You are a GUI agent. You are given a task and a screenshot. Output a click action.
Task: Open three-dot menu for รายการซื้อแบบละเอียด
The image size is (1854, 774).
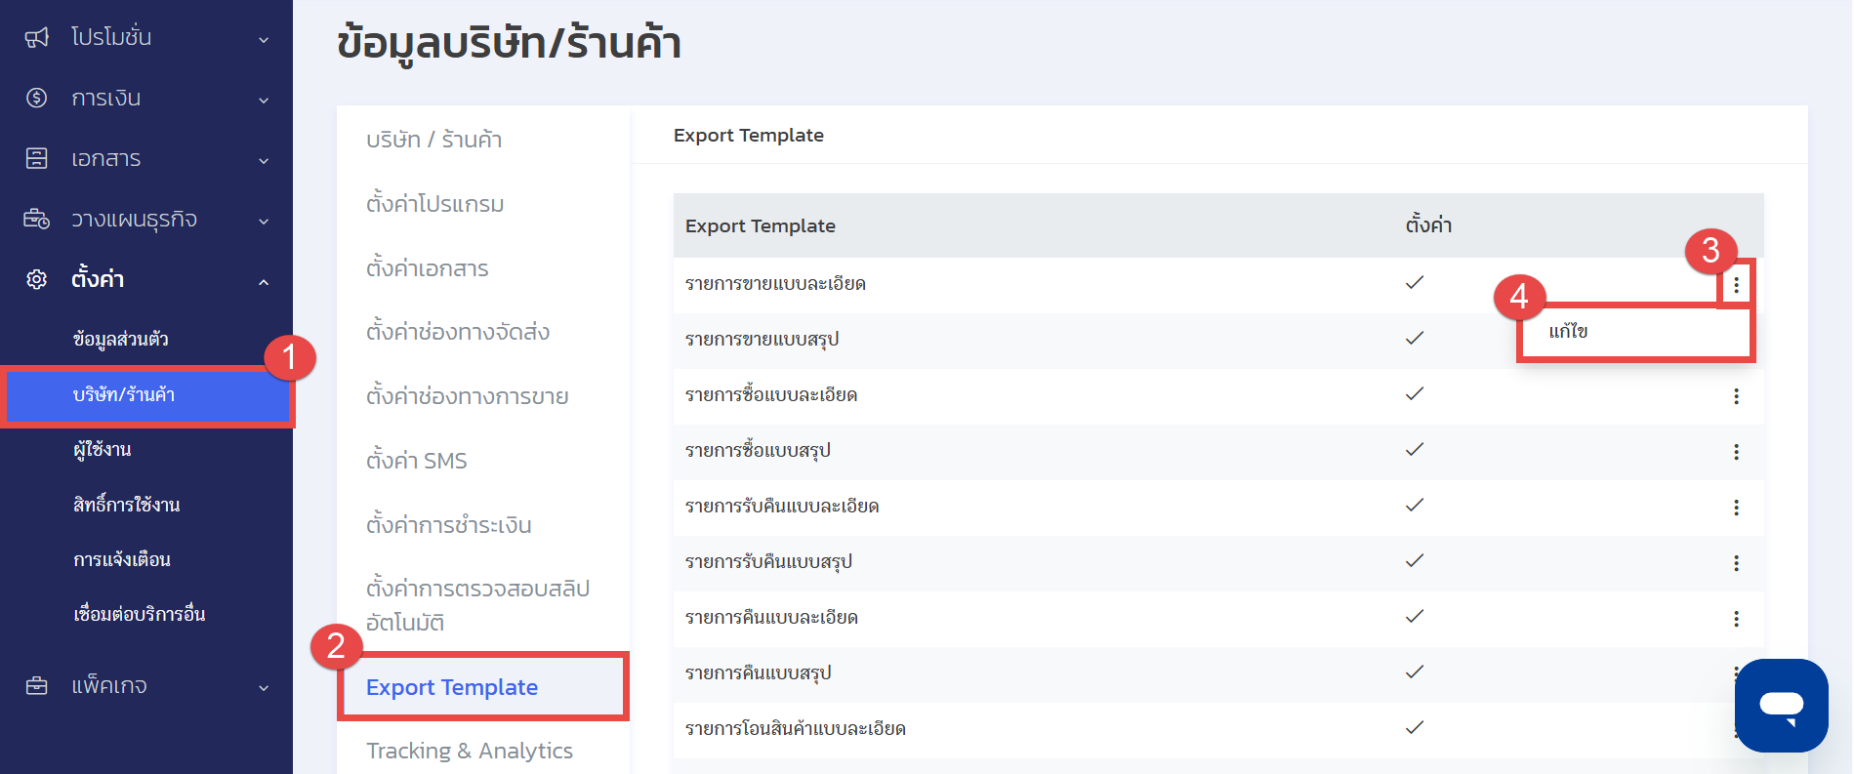[1736, 395]
